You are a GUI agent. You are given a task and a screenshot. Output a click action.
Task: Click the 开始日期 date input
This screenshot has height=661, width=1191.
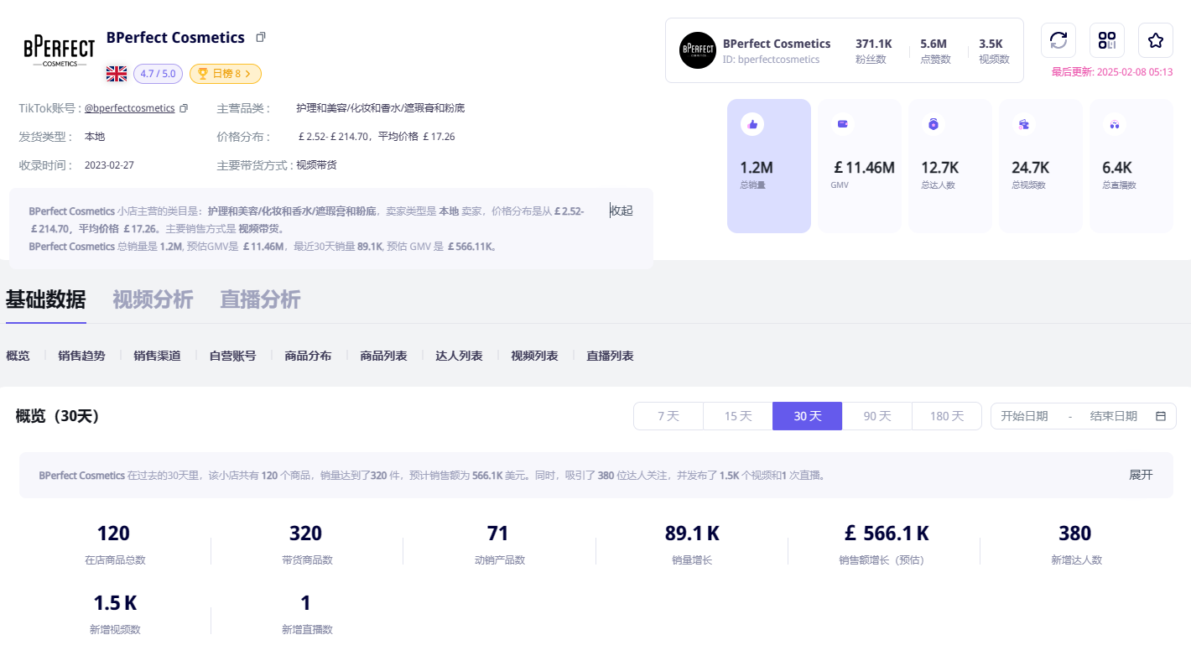point(1025,416)
